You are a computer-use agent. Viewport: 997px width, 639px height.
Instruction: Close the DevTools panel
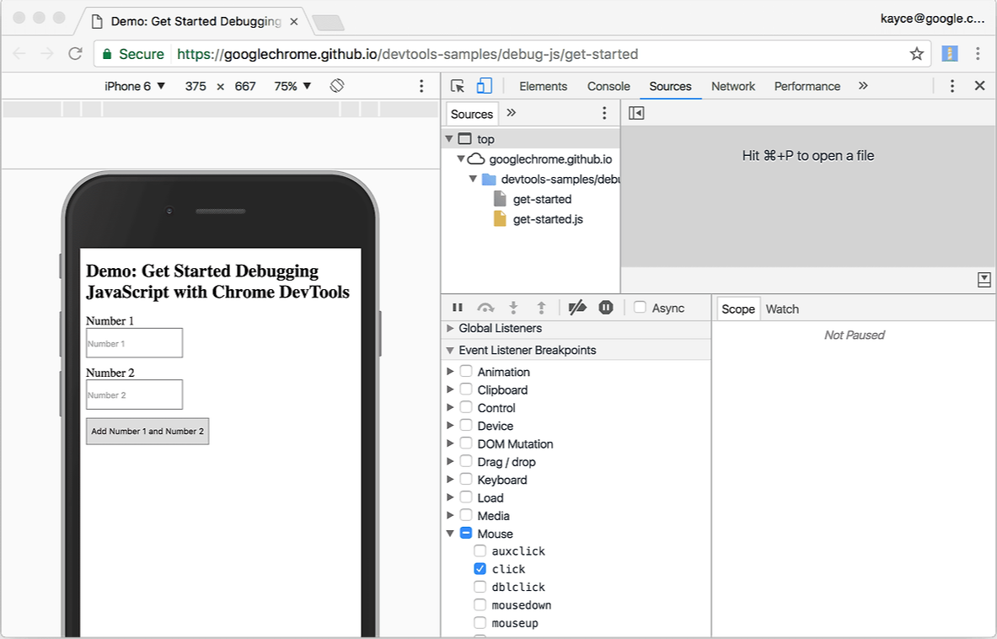(980, 86)
